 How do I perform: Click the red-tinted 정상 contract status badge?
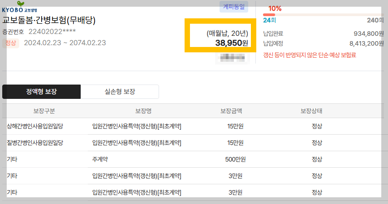11,43
